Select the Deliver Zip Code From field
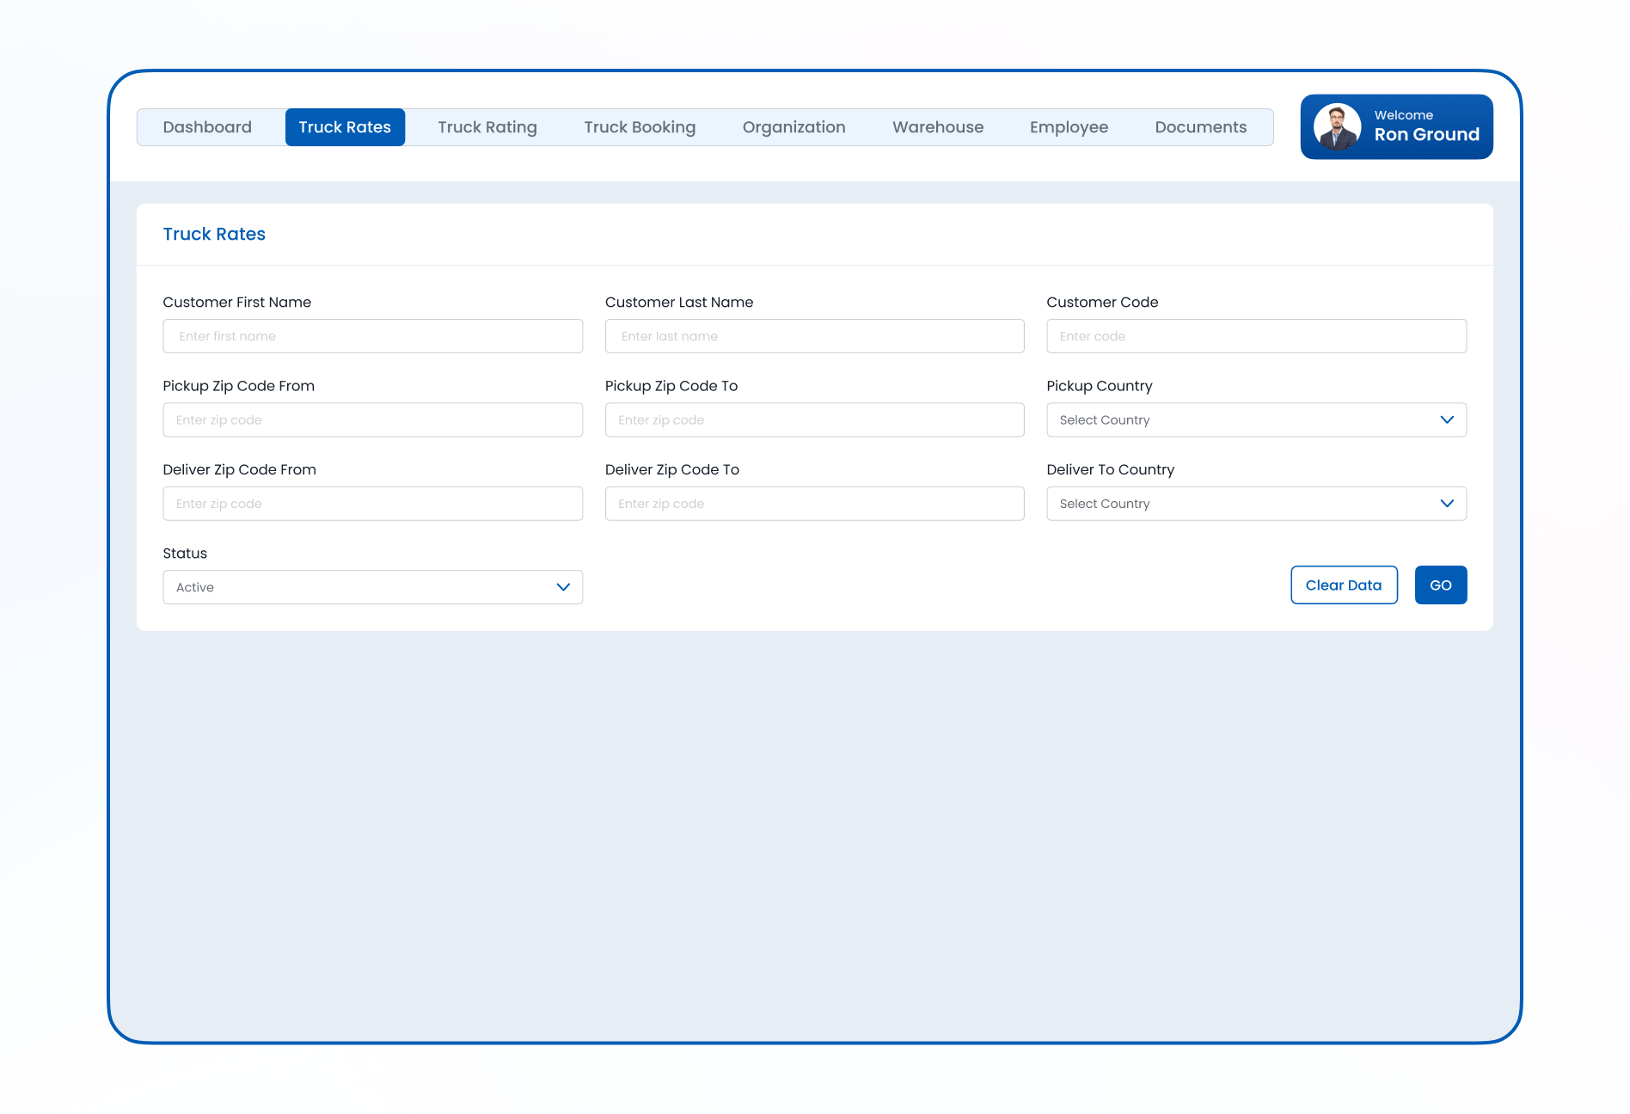The height and width of the screenshot is (1114, 1630). 372,503
